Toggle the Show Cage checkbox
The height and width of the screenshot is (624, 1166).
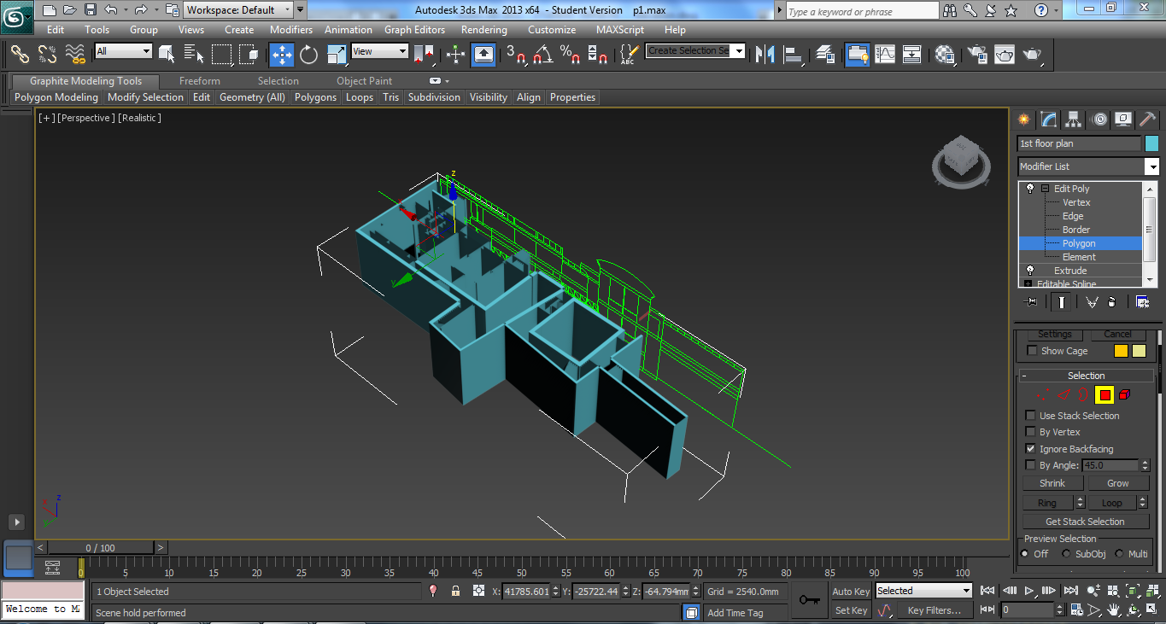[x=1033, y=351]
